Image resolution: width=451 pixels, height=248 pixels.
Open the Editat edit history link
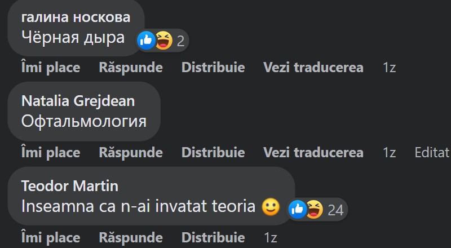pyautogui.click(x=432, y=152)
